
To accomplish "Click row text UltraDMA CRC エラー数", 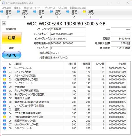I will tap(26, 125).
